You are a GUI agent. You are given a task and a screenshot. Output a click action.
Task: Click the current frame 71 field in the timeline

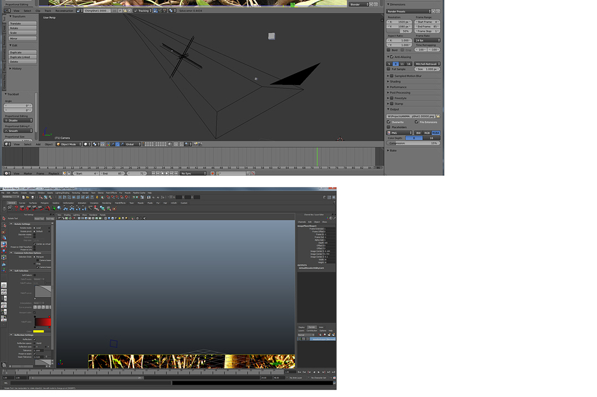click(x=137, y=173)
